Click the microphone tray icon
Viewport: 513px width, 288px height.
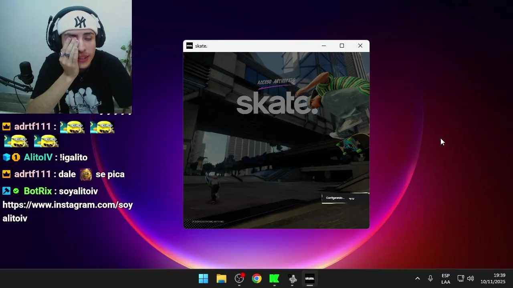pos(430,278)
